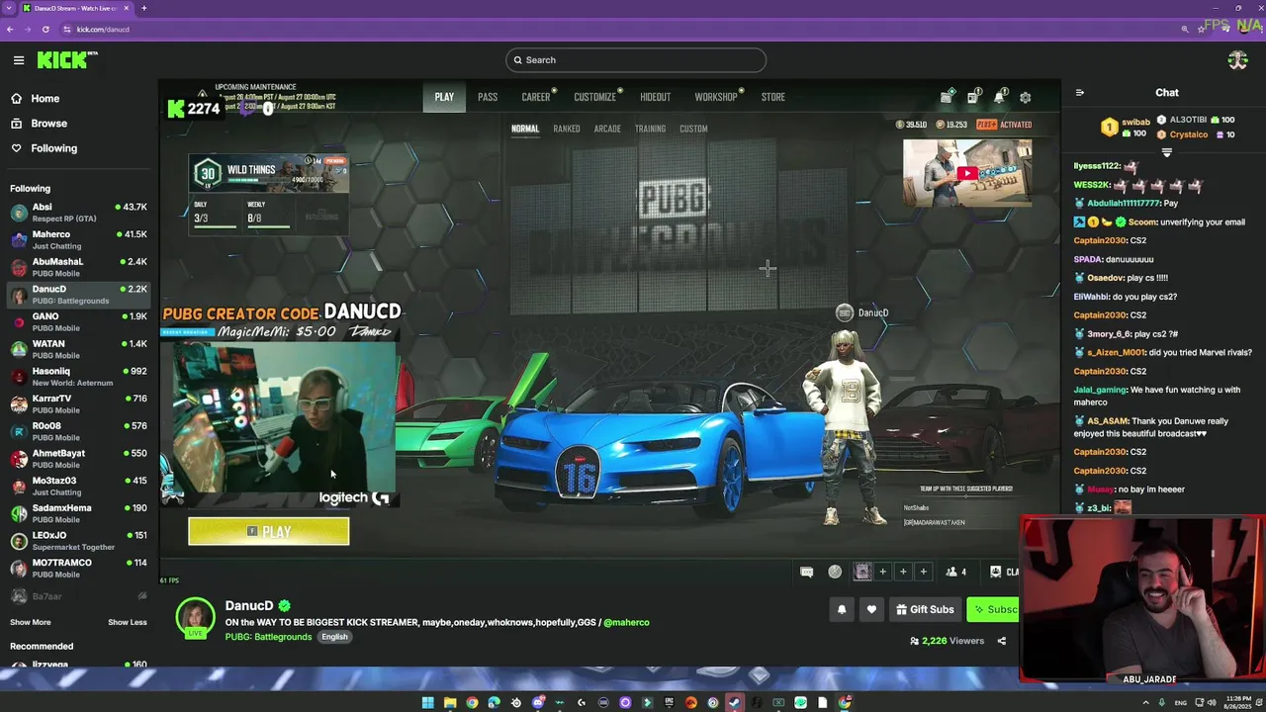Switch to the ARCADE game mode

click(x=607, y=129)
